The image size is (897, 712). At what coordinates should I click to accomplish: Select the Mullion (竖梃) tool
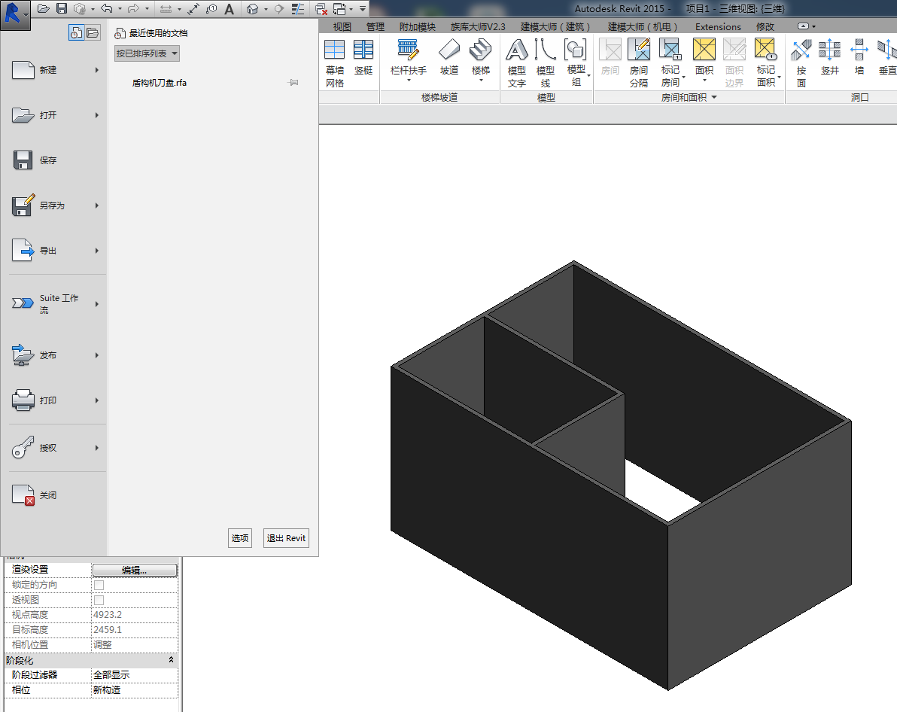click(x=363, y=57)
